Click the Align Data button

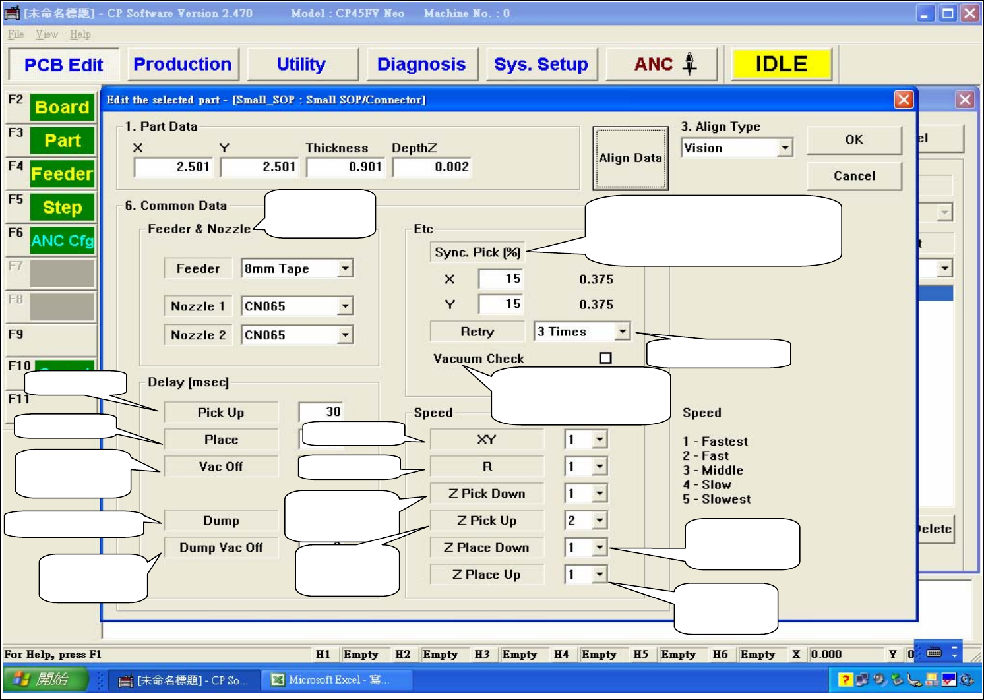pos(630,158)
